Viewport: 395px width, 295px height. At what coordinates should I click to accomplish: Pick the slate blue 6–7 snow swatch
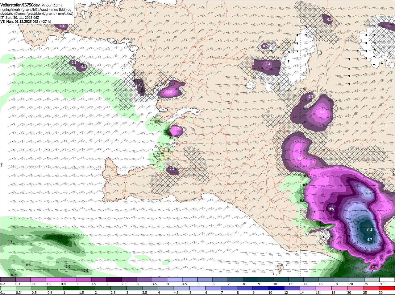(221, 279)
